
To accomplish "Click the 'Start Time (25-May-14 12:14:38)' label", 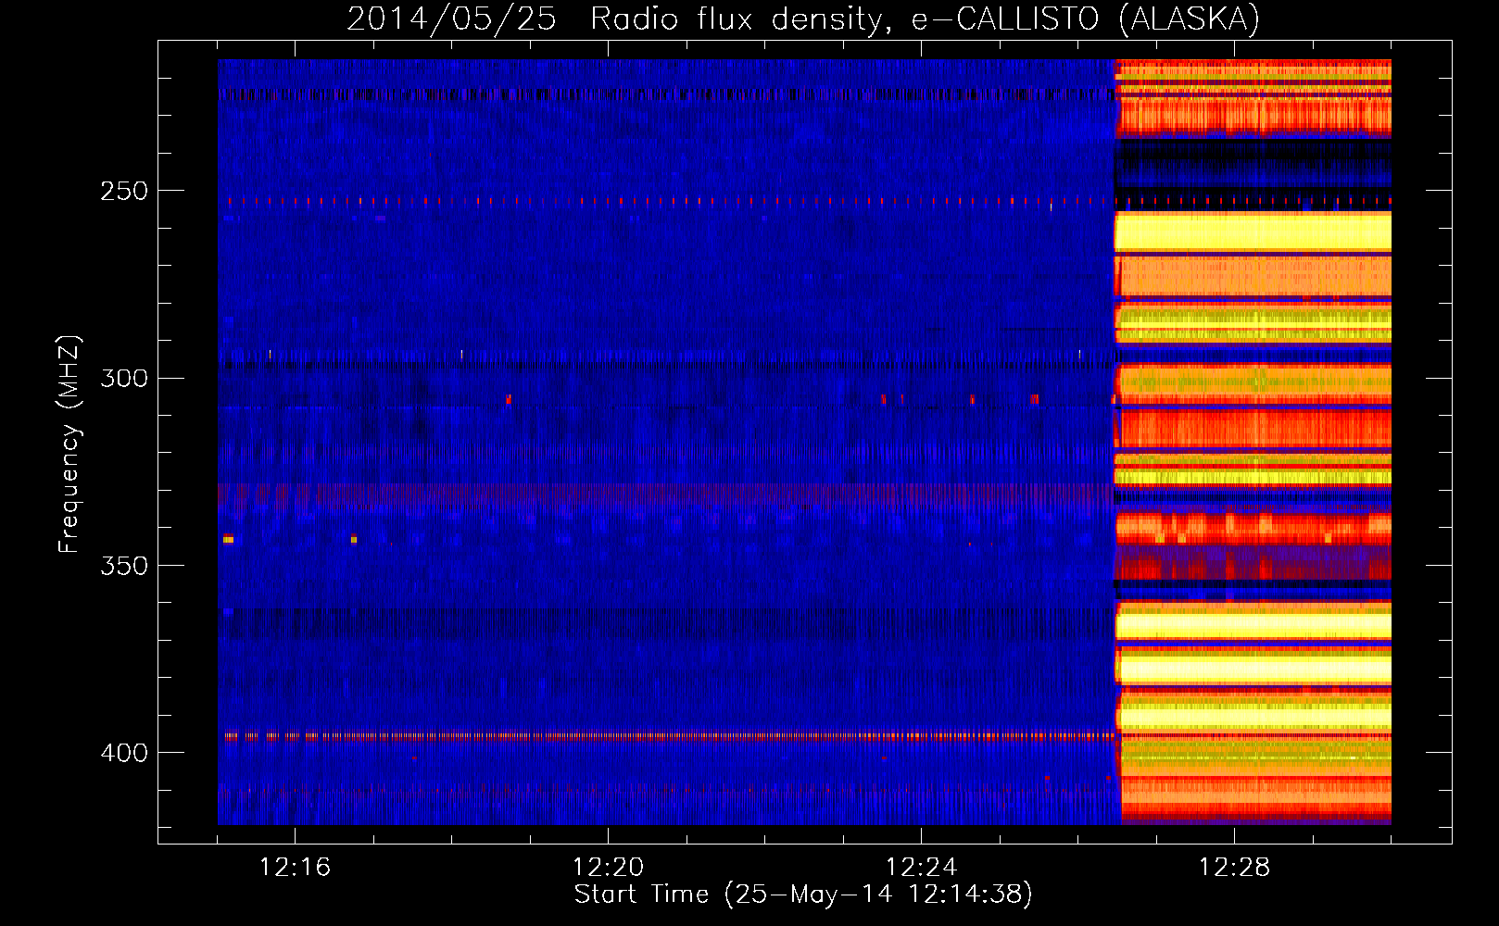I will (803, 895).
